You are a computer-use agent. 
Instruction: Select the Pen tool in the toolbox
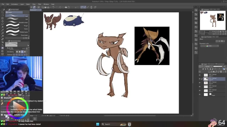(3, 33)
